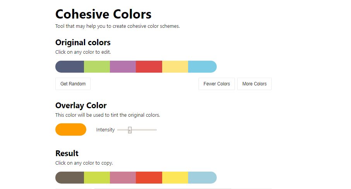Copy the dusty pink result color
The width and height of the screenshot is (351, 189).
coord(123,177)
